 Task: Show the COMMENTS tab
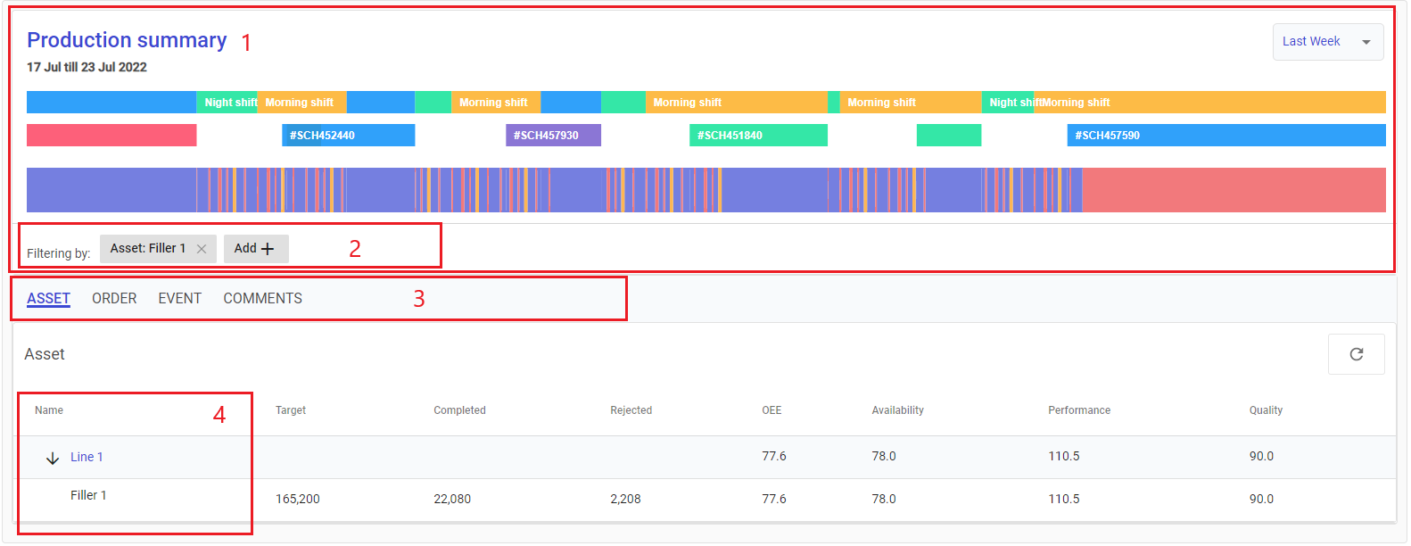click(x=262, y=298)
